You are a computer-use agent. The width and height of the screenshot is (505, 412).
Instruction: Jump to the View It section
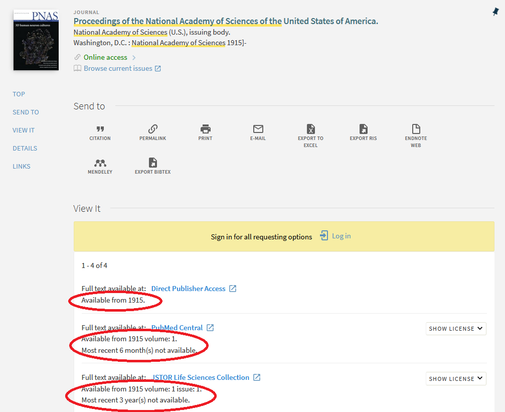24,130
